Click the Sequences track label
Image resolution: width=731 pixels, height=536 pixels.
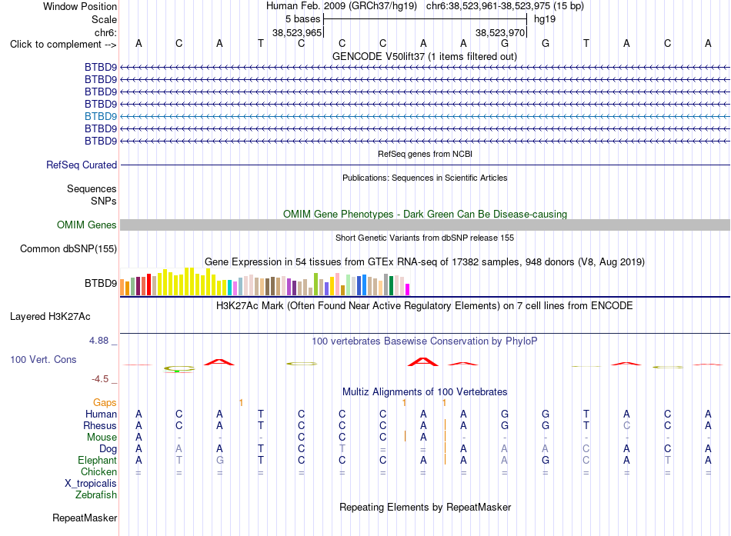92,188
